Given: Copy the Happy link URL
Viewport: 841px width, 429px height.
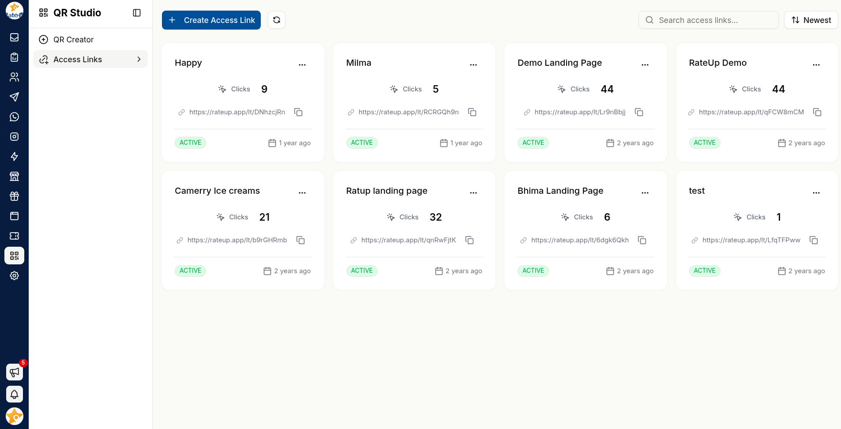Looking at the screenshot, I should [298, 112].
